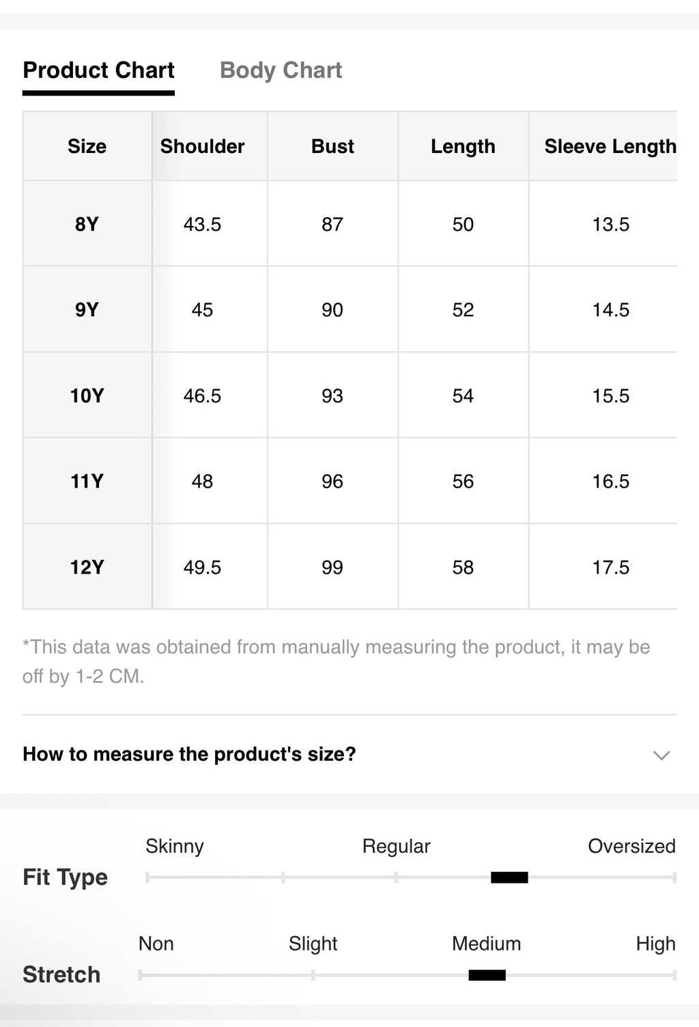Click the Fit Type slider black marker
699x1027 pixels.
pos(509,877)
